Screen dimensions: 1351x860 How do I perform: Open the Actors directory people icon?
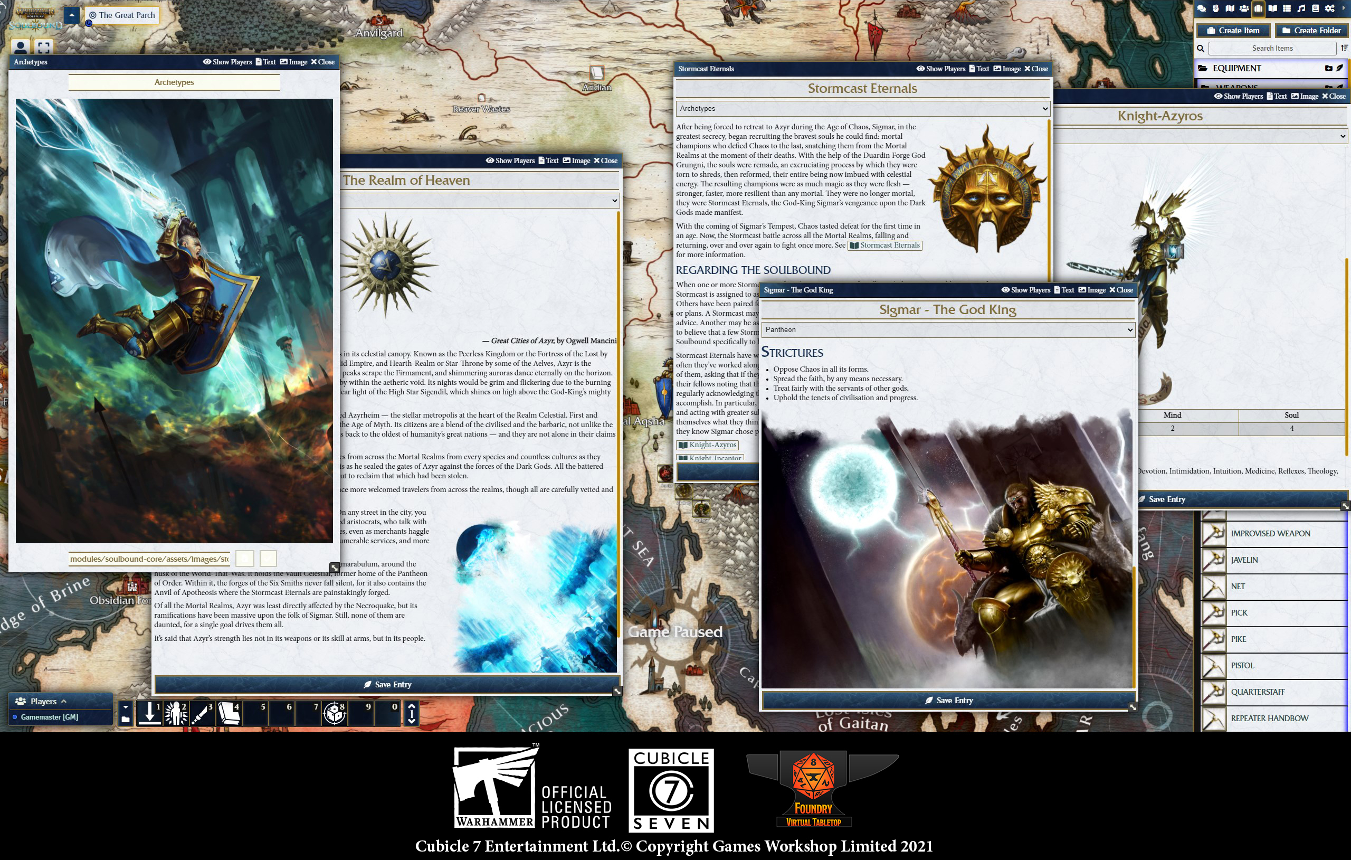click(x=1244, y=8)
